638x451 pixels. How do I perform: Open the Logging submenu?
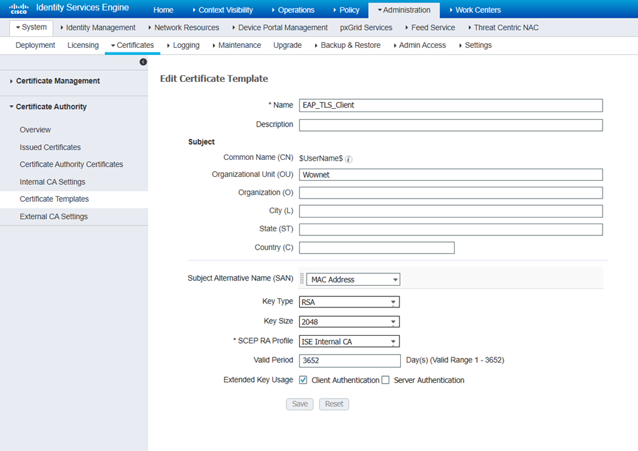(x=183, y=45)
